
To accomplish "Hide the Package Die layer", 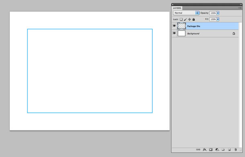I will point(174,26).
